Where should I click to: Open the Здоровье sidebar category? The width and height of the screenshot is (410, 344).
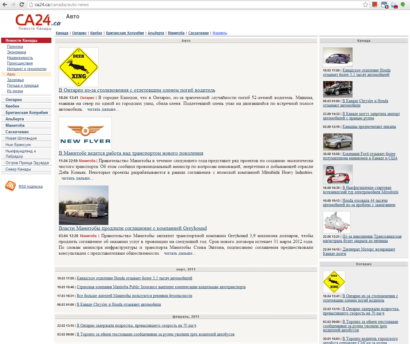coord(15,80)
